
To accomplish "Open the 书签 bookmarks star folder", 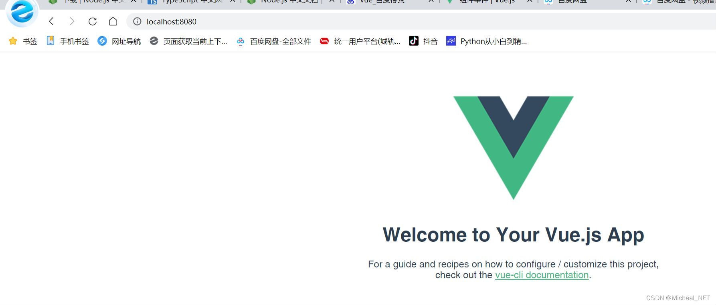I will point(23,41).
